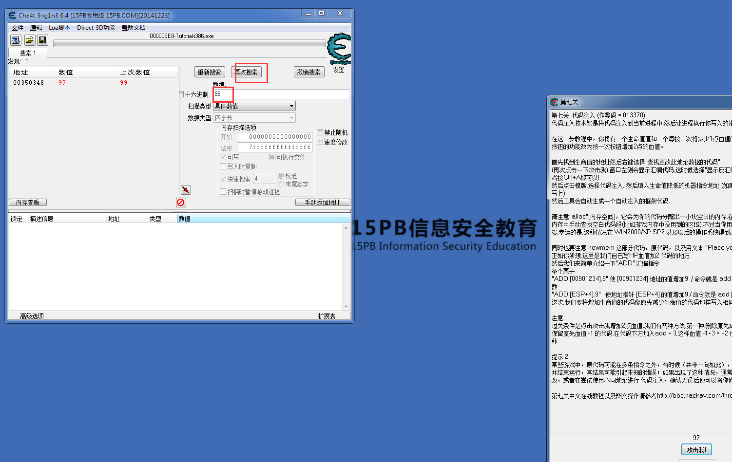Click the 结束 stop address field
The height and width of the screenshot is (462, 732).
coord(275,147)
